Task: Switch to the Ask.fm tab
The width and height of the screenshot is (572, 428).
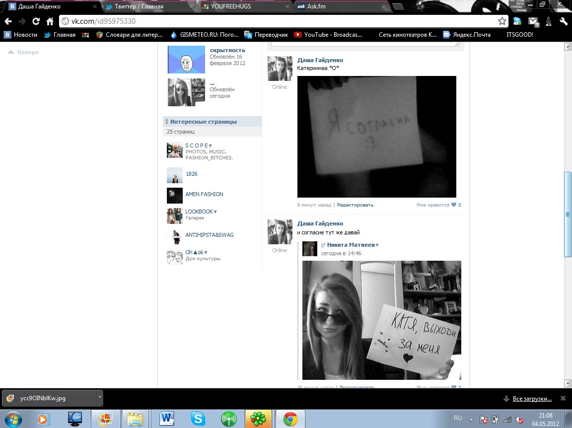Action: (x=341, y=6)
